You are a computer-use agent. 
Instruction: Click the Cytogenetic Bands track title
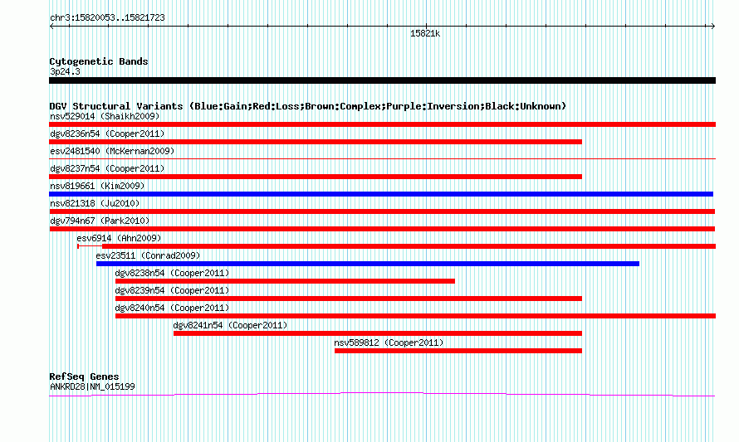pyautogui.click(x=99, y=61)
